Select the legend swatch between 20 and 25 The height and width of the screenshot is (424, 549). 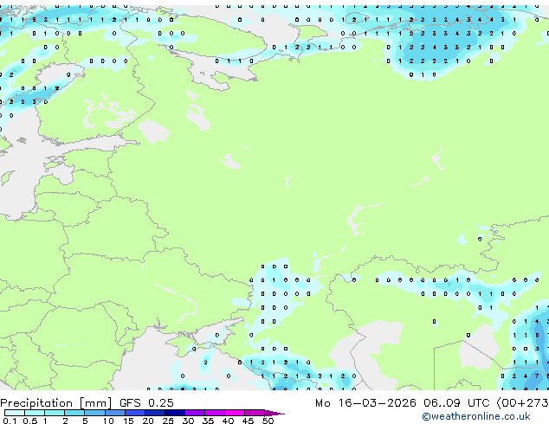[x=155, y=413]
